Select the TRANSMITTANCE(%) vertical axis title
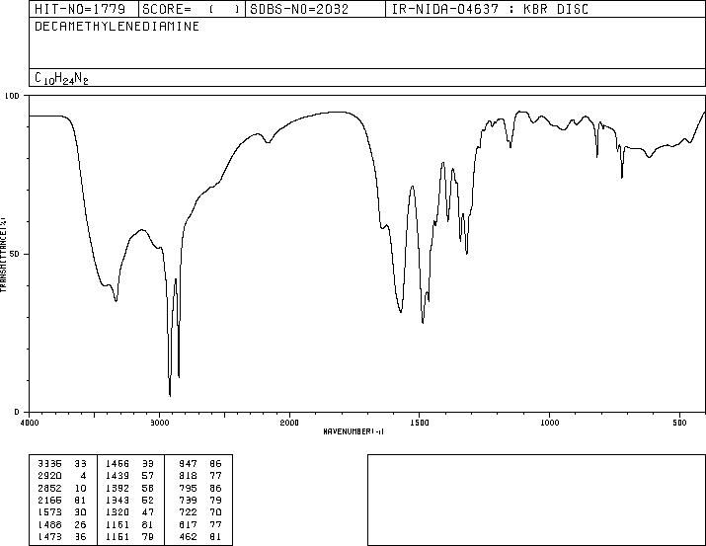The image size is (706, 546). click(x=3, y=255)
